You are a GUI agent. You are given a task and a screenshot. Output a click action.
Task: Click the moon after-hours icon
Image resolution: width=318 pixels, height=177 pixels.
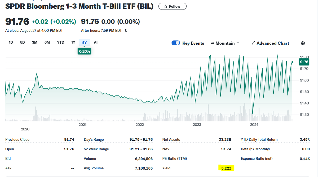(126, 30)
